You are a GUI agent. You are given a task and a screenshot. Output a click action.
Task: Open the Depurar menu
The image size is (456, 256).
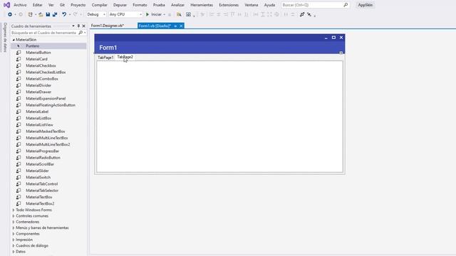click(120, 5)
